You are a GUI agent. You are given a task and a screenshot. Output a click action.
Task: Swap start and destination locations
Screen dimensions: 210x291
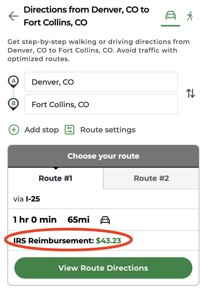pyautogui.click(x=190, y=93)
